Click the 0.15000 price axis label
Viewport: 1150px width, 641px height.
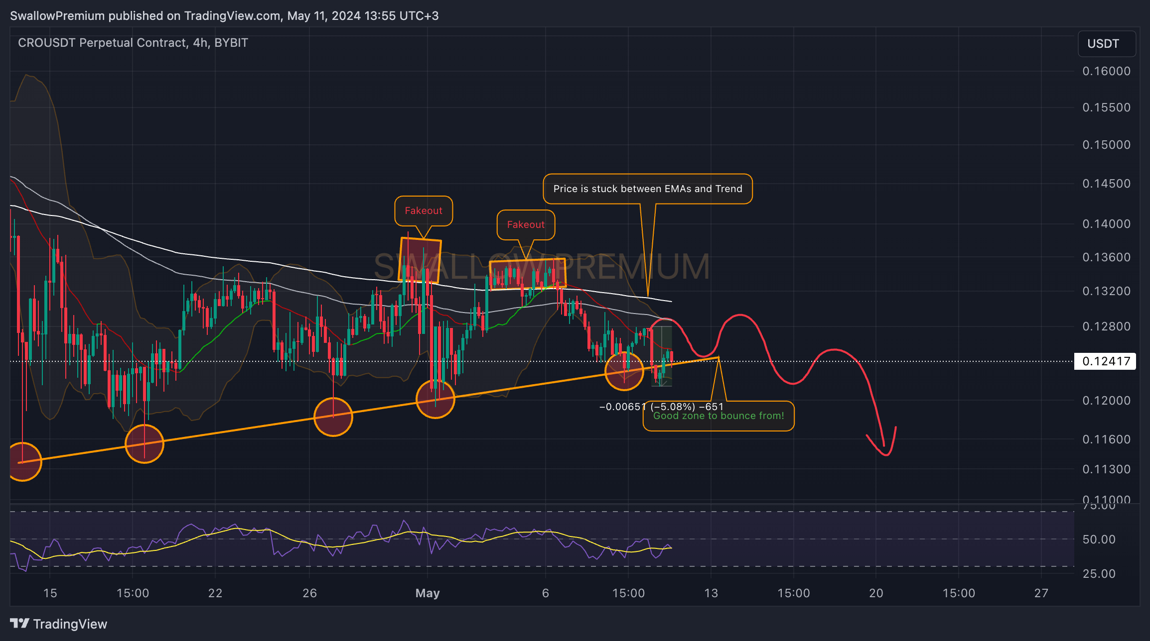1106,145
